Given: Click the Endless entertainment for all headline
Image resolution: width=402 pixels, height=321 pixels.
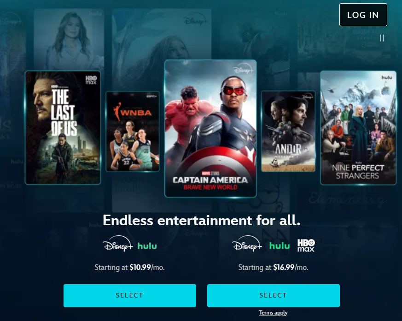Looking at the screenshot, I should (202, 220).
